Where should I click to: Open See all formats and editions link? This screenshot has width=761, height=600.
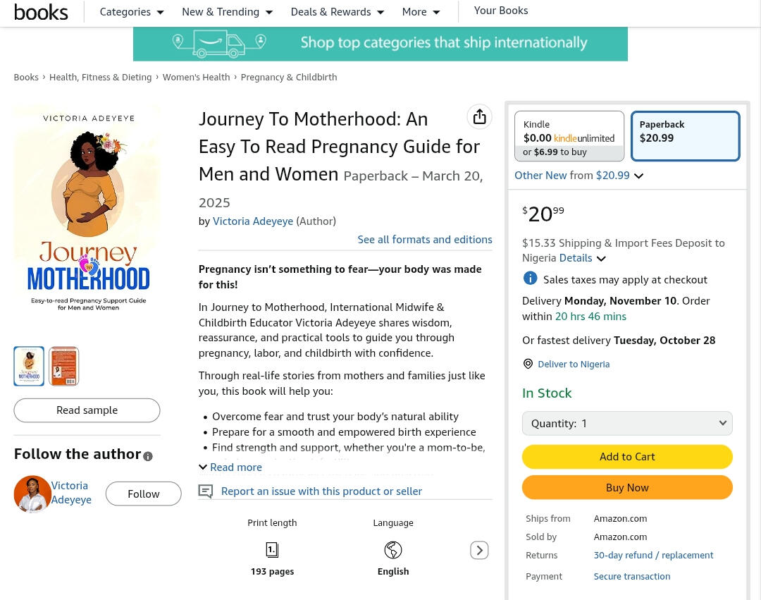click(x=425, y=240)
